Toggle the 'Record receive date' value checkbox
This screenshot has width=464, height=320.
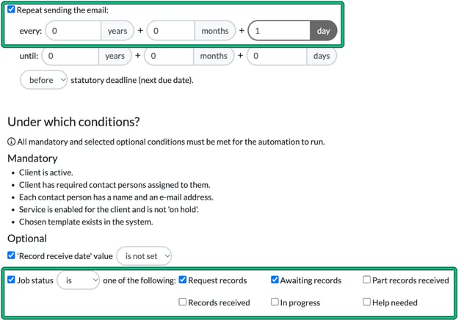pyautogui.click(x=11, y=255)
